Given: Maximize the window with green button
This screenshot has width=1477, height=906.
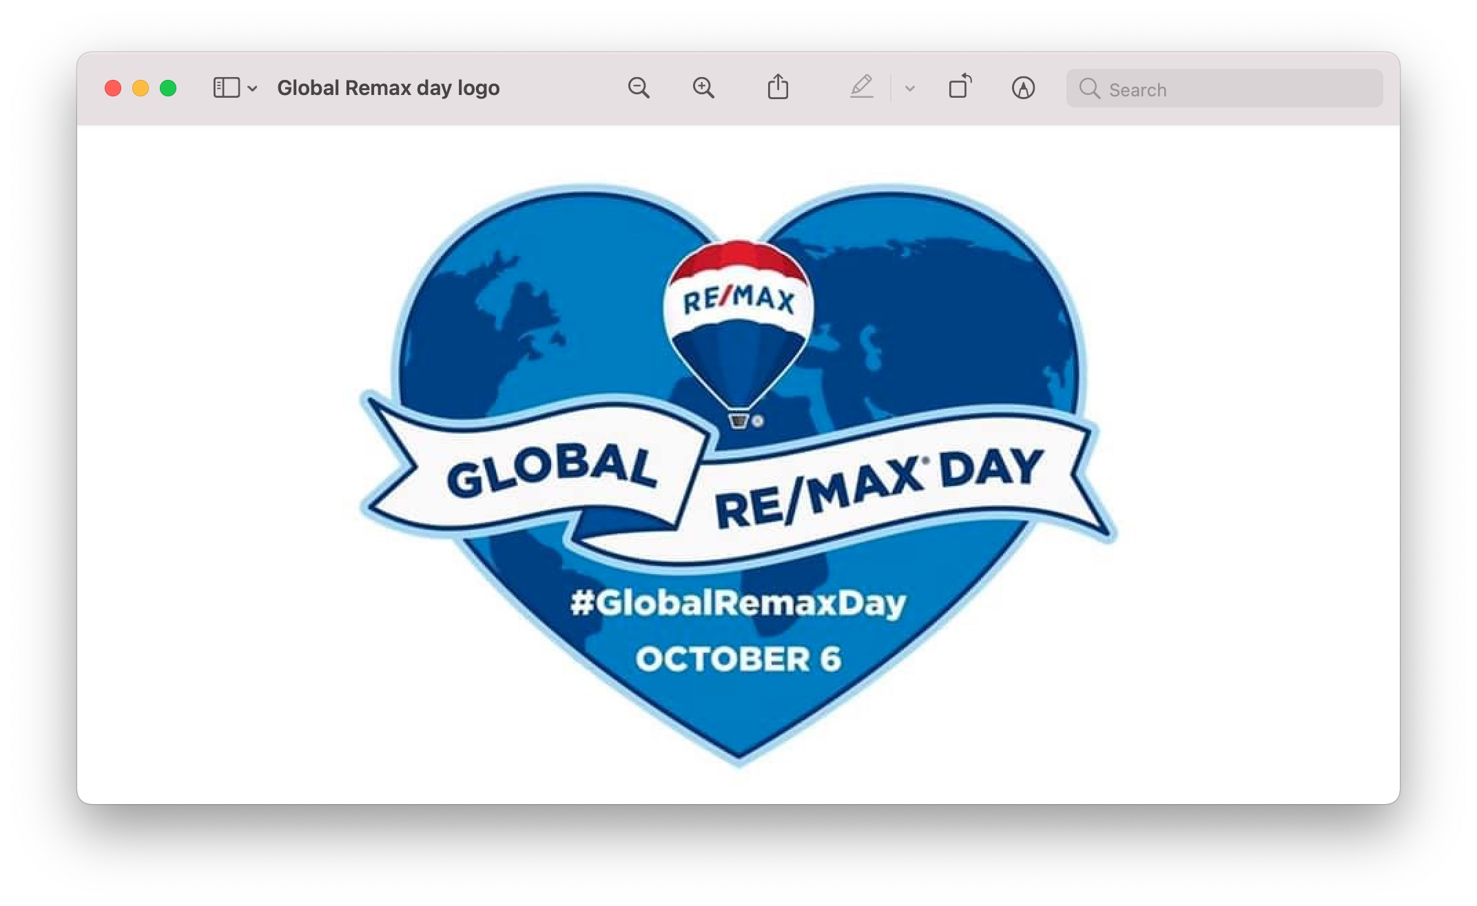Looking at the screenshot, I should pyautogui.click(x=168, y=88).
